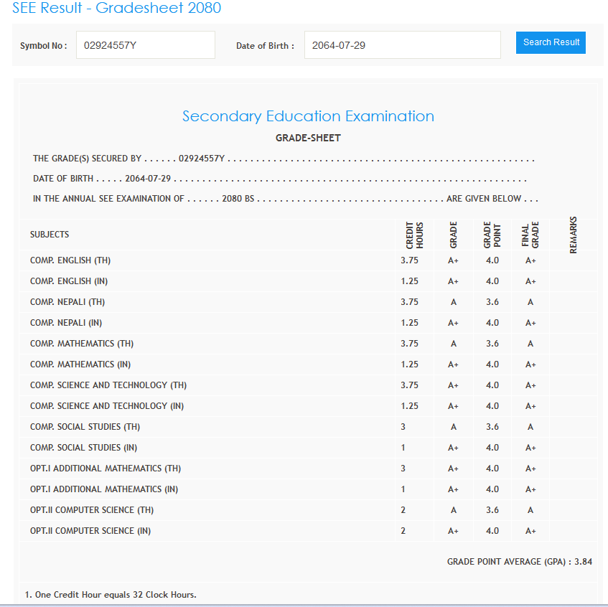Click the GRADE-SHEET subtitle
This screenshot has height=607, width=608.
tap(308, 138)
